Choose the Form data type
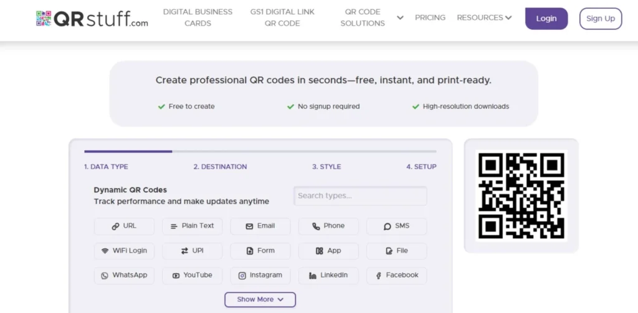 tap(260, 251)
